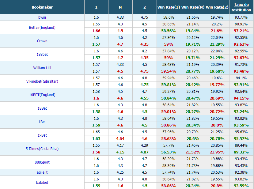The width and height of the screenshot is (254, 189).
Task: Open the 1Bet bookmaker link
Action: pos(42,122)
